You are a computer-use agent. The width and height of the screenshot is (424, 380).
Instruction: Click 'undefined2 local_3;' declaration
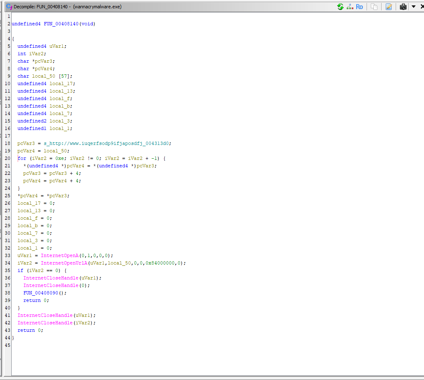[x=45, y=121]
